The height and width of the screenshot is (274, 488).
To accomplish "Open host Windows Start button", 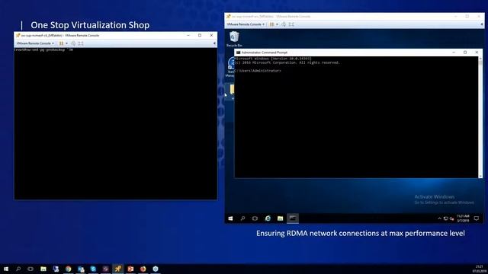I will [6, 269].
